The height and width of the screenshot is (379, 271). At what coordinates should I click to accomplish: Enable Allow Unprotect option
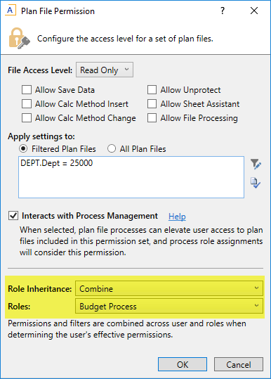[152, 90]
